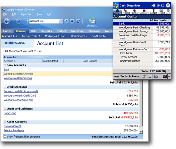Open the Home Loan account link

click(10, 113)
